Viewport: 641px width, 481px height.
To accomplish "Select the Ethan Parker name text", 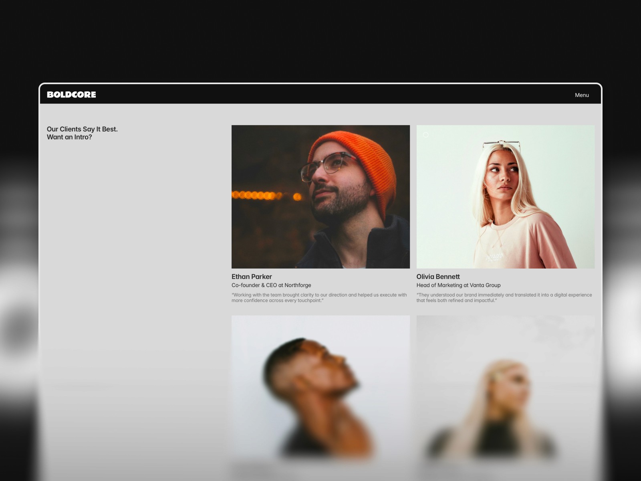I will point(252,277).
